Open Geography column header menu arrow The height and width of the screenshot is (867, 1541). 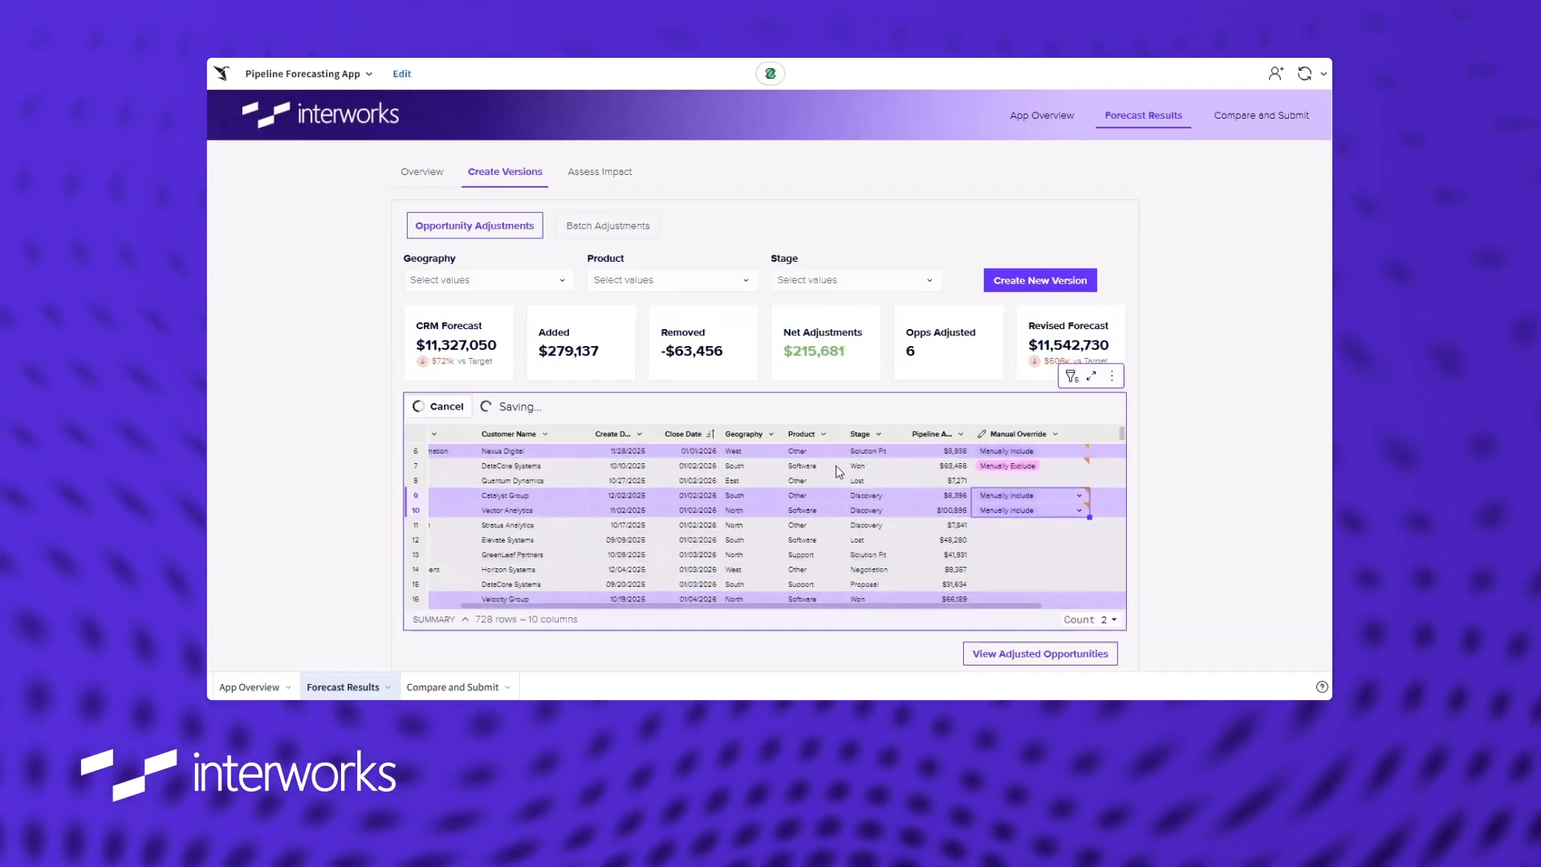(771, 434)
